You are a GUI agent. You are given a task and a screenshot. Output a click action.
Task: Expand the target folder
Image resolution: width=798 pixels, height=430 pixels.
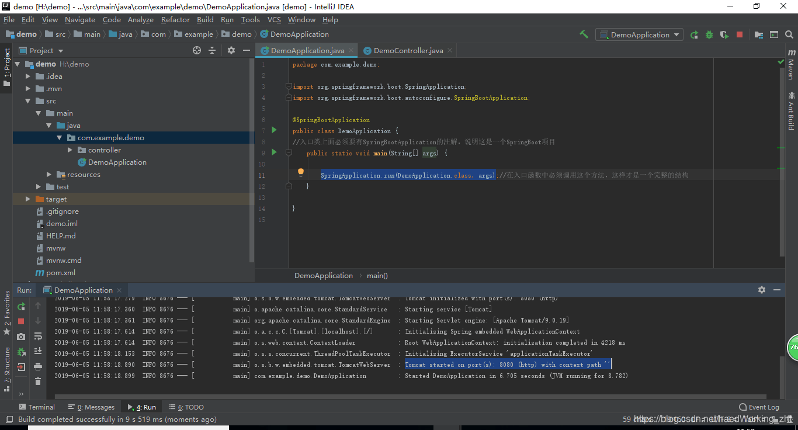pos(28,199)
